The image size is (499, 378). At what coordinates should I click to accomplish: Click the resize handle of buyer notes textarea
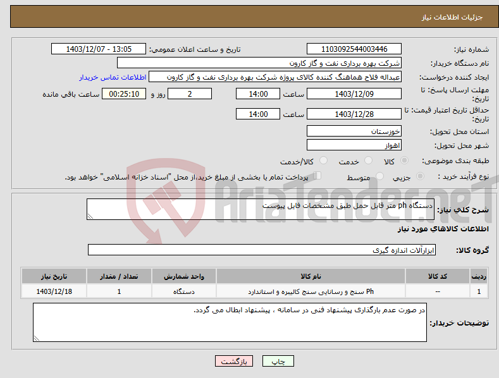click(x=37, y=339)
